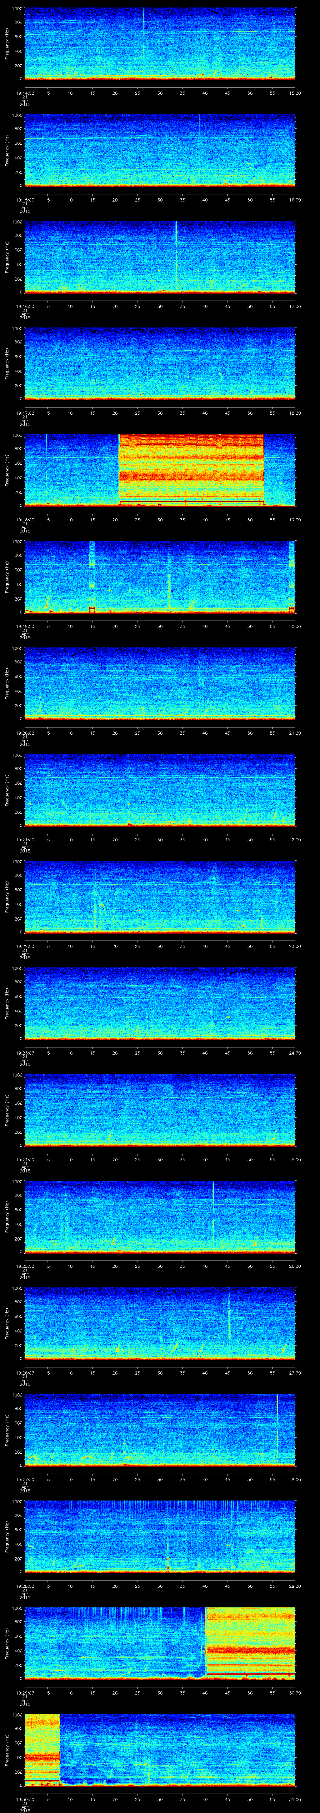Screen dimensions: 320x1813
Task: Click the 19:20:00 timestamp label
Action: (25, 733)
